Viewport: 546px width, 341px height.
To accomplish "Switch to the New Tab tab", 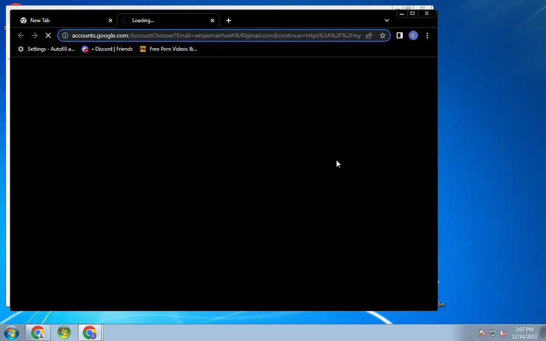I will click(65, 20).
